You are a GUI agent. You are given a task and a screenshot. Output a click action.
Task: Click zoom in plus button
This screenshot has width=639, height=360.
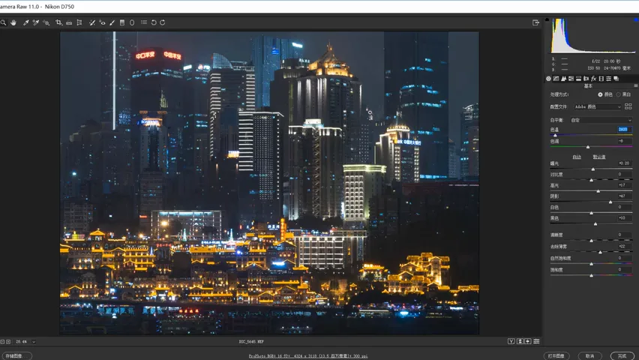(x=8, y=342)
